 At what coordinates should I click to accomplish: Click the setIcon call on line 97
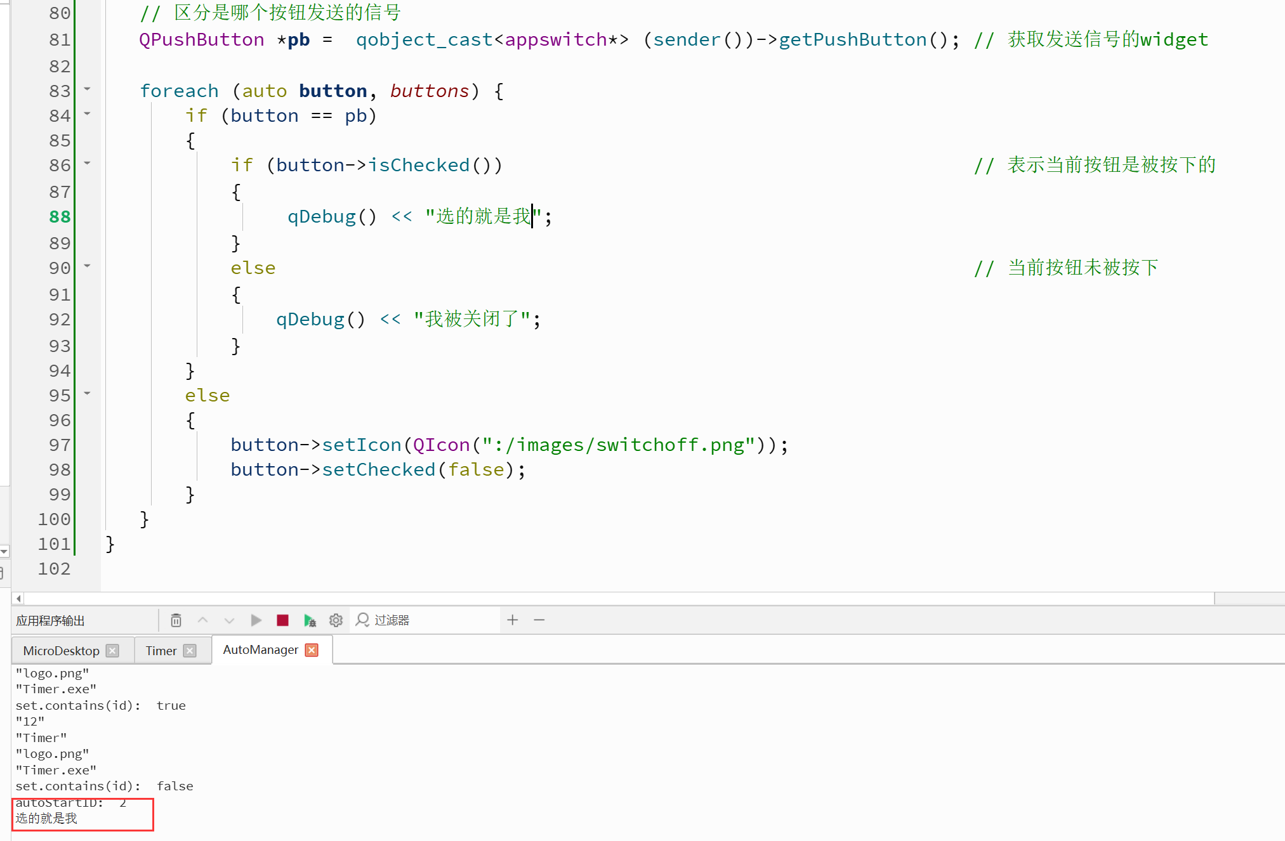click(362, 445)
